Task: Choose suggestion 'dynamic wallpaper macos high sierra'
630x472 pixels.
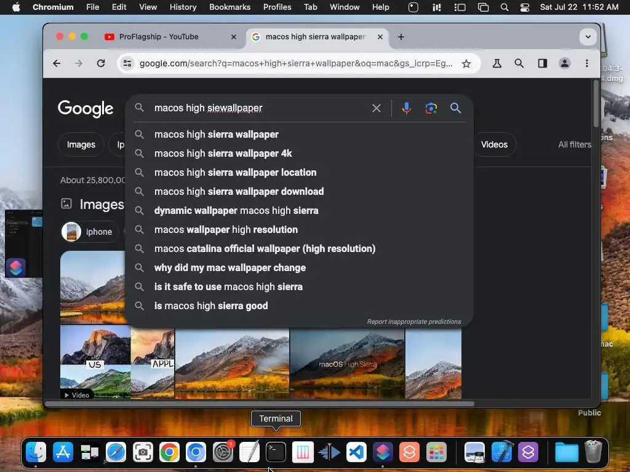Action: [300, 211]
